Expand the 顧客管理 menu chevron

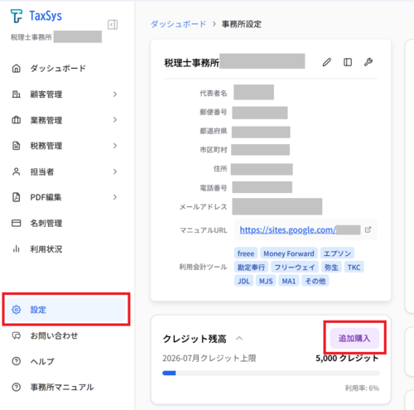click(115, 94)
